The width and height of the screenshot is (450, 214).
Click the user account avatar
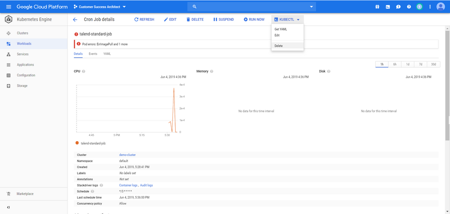coord(441,7)
